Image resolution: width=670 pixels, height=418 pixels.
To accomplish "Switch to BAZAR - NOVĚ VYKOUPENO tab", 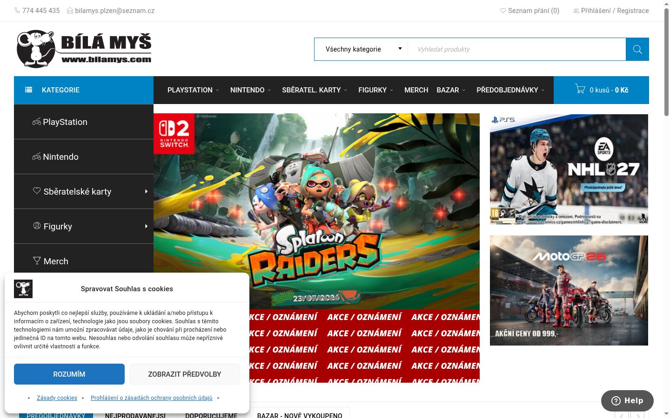I will (x=300, y=413).
